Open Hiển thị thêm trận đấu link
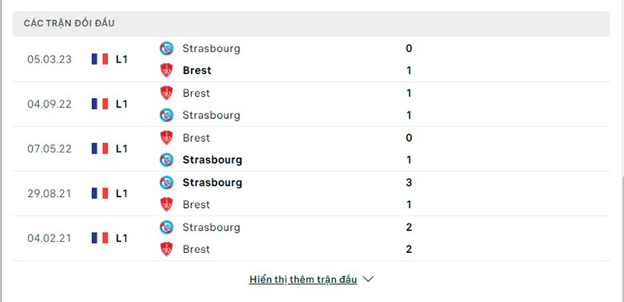624x302 pixels. [303, 279]
